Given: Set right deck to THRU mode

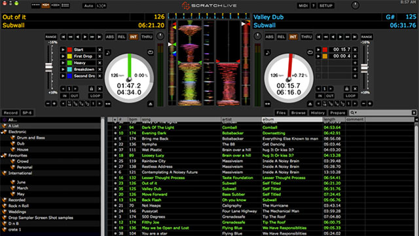Looking at the screenshot, I should click(306, 37).
